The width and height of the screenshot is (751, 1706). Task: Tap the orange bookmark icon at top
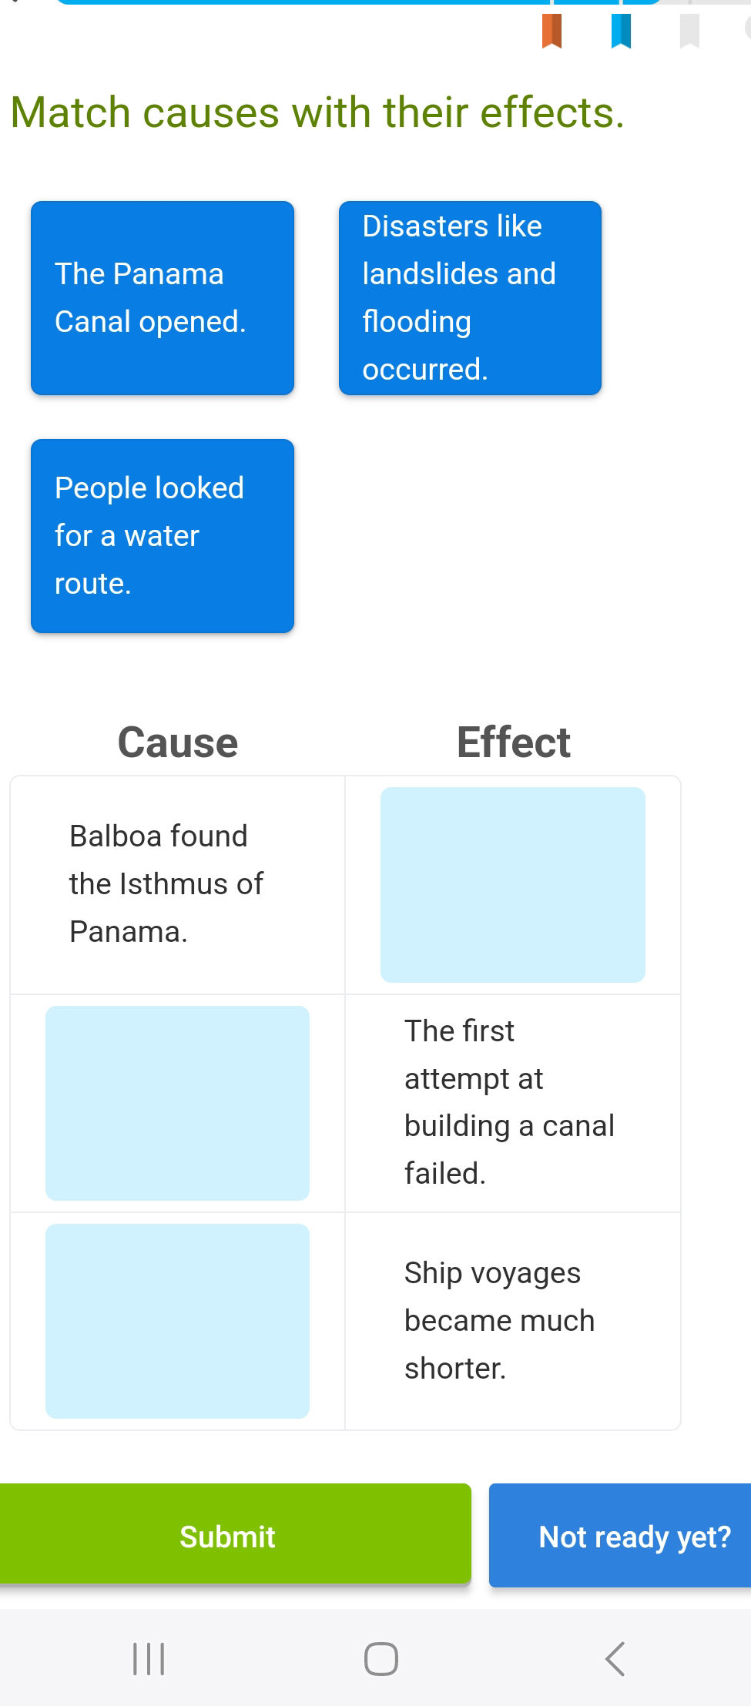pos(552,31)
